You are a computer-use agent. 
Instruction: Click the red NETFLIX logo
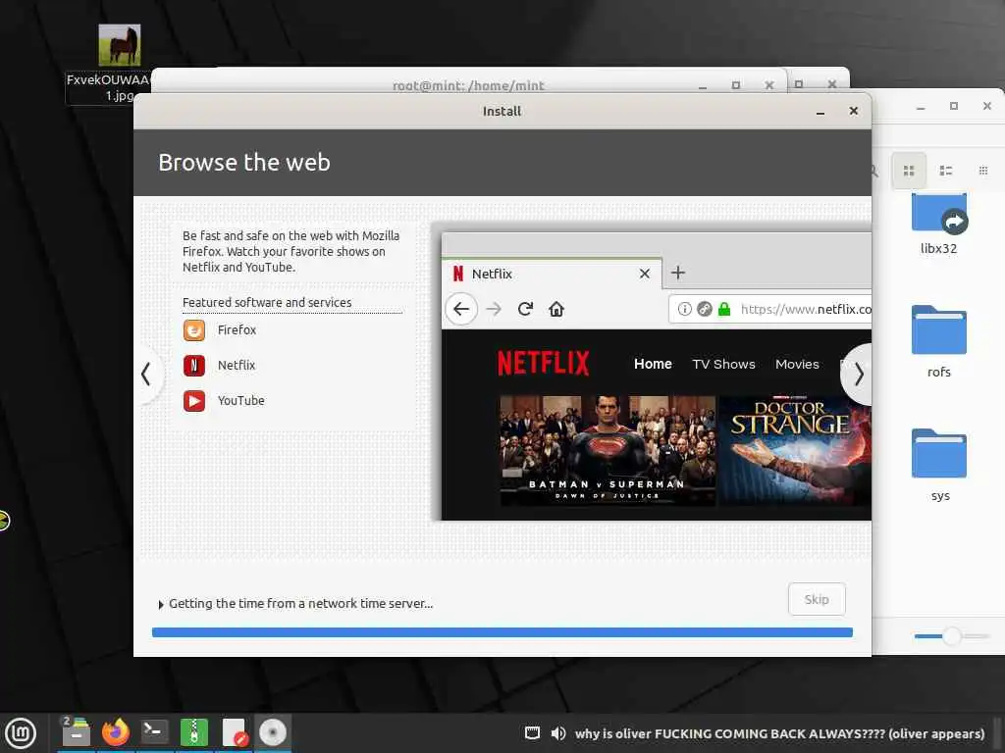tap(543, 363)
